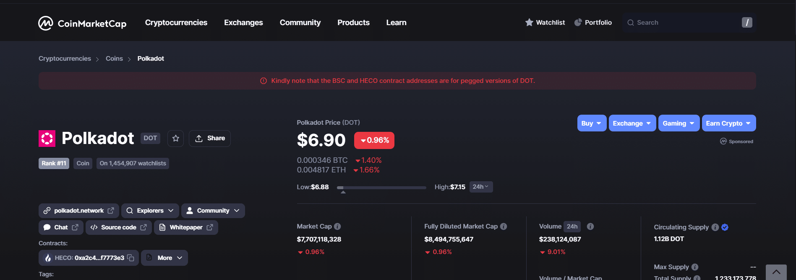Open the polkadot.network website link
This screenshot has height=280, width=796.
pos(79,211)
